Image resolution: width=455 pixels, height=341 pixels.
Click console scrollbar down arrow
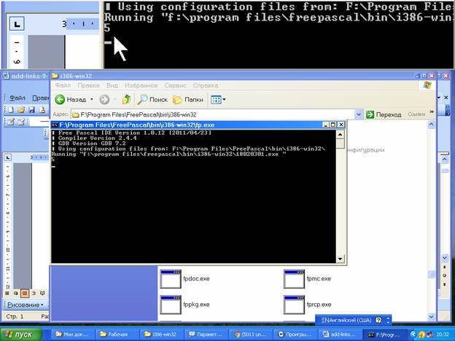(x=340, y=259)
